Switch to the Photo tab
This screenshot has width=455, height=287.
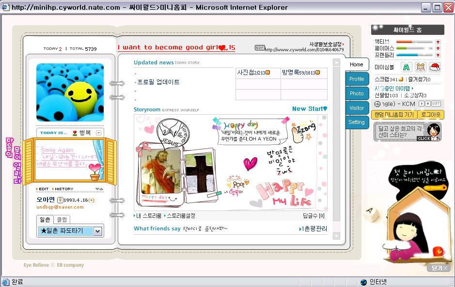pos(357,93)
